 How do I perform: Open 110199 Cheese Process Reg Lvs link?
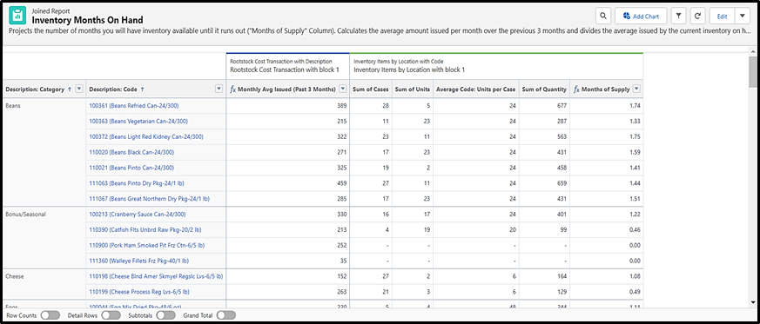[x=139, y=292]
